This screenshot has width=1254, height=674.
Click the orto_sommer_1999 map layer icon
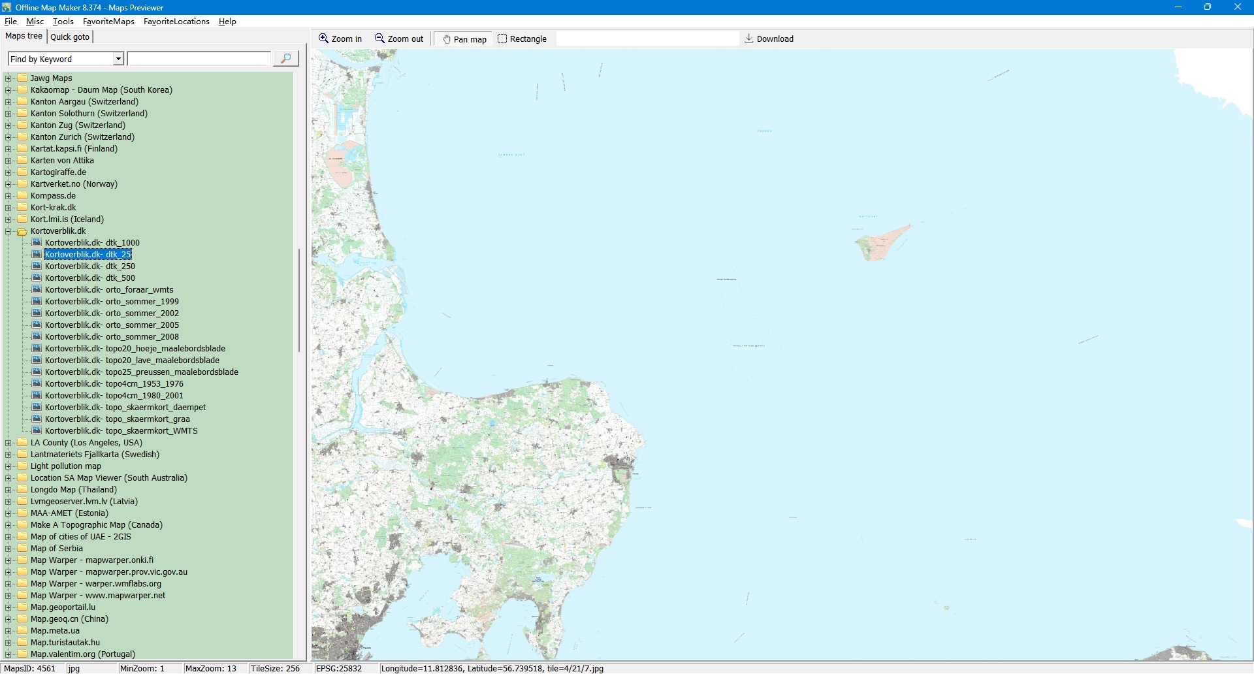37,302
